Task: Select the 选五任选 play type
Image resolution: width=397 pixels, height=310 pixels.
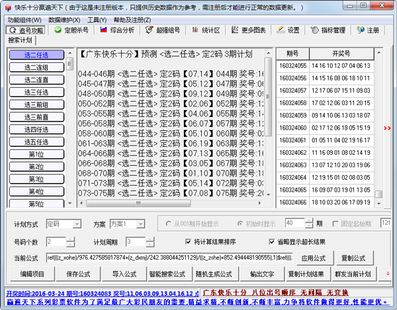Action: tap(36, 141)
